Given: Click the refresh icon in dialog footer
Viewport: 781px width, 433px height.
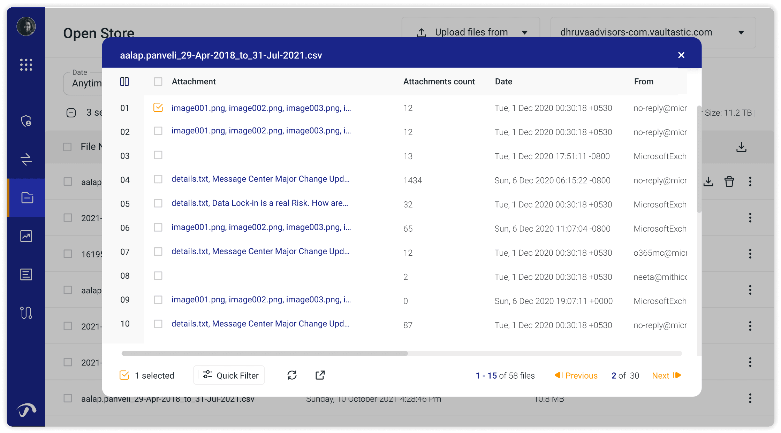Looking at the screenshot, I should (292, 375).
